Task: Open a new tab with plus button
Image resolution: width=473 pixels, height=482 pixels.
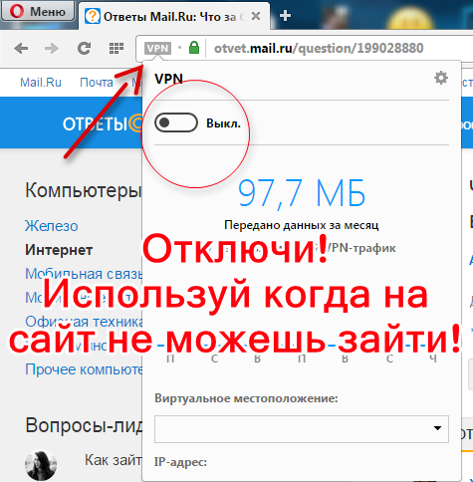Action: [285, 16]
